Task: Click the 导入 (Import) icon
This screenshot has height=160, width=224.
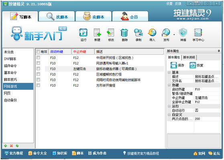Action: [152, 33]
